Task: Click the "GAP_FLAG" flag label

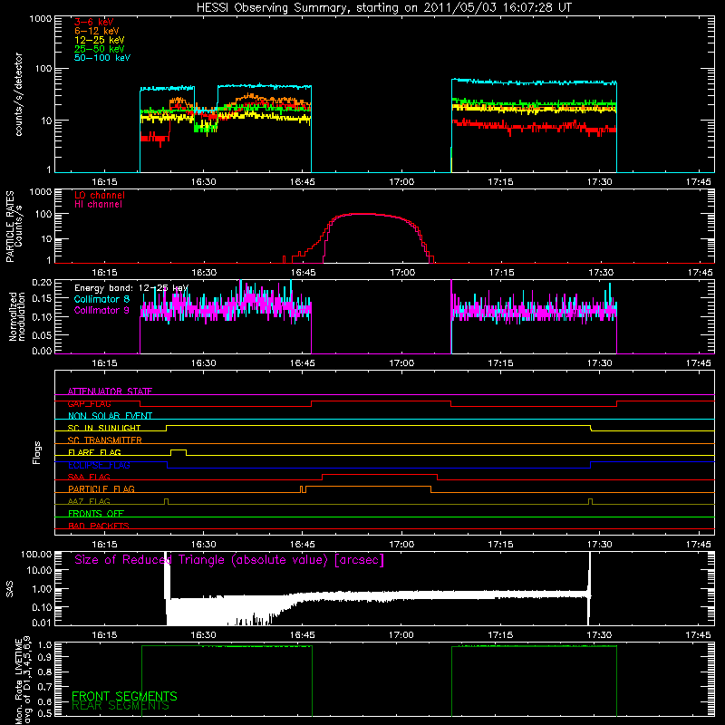Action: coord(89,403)
